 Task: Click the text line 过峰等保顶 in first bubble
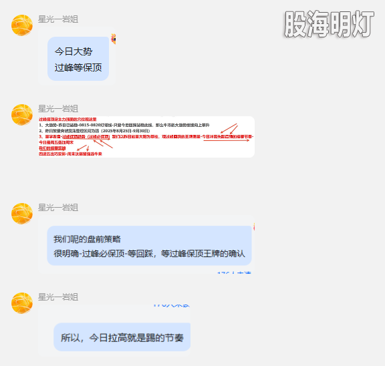pyautogui.click(x=78, y=67)
